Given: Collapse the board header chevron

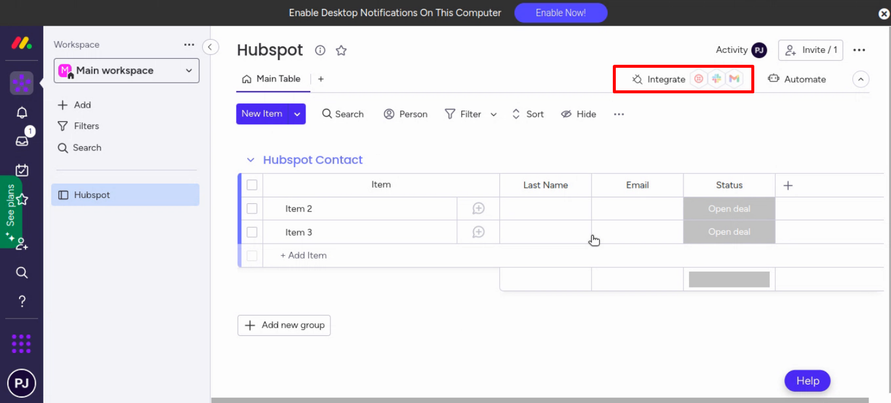Looking at the screenshot, I should tap(861, 79).
